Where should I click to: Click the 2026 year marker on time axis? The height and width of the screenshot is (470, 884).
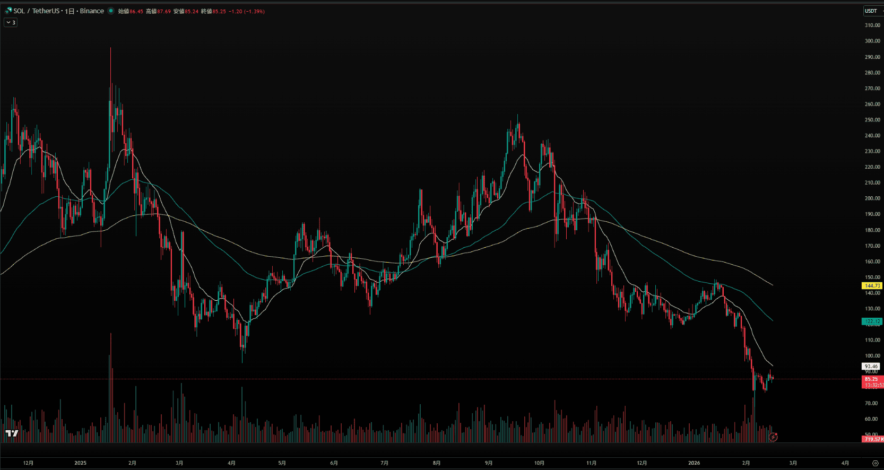pos(694,463)
